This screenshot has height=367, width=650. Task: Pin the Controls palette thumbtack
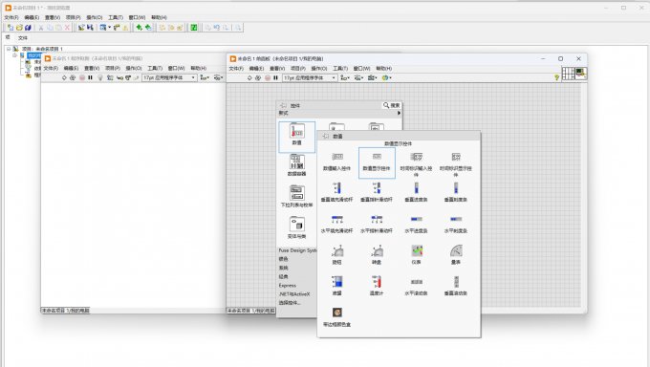(x=283, y=105)
